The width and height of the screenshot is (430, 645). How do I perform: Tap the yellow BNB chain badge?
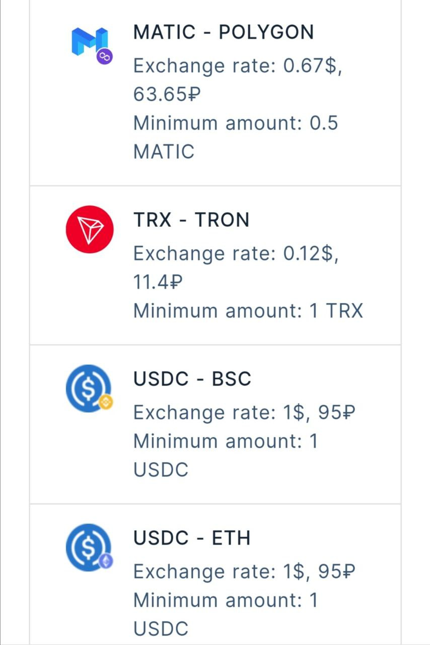[x=106, y=402]
